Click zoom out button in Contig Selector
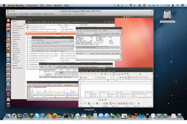Screen dimensions: 187x124 [x=48, y=42]
